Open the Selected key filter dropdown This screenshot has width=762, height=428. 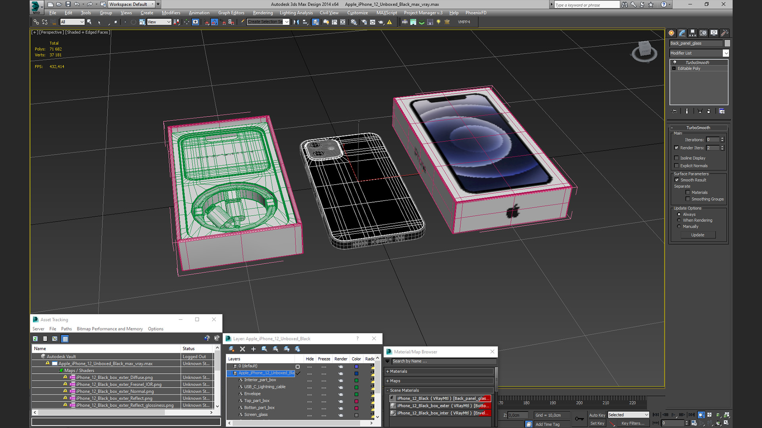pos(628,415)
